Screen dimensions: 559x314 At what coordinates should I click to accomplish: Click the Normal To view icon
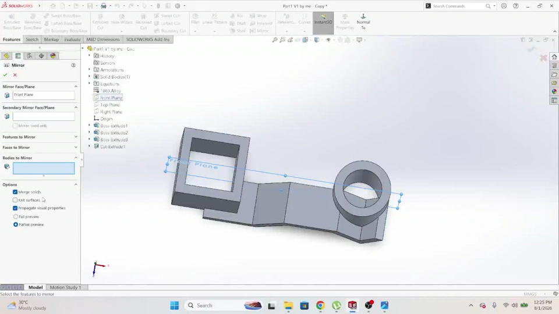coord(363,22)
